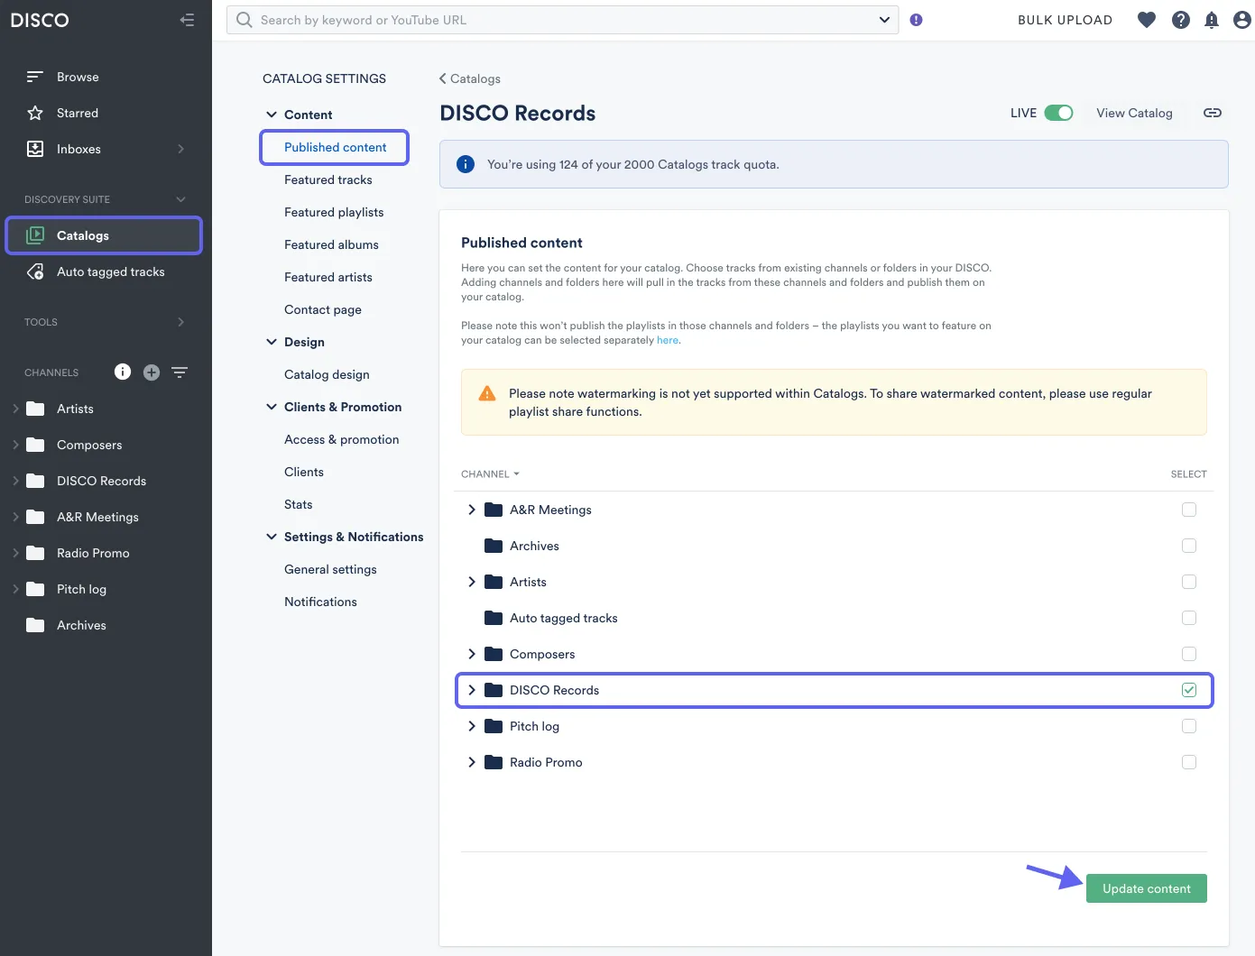This screenshot has width=1255, height=956.
Task: Collapse the Discovery Suite section
Action: [x=180, y=199]
